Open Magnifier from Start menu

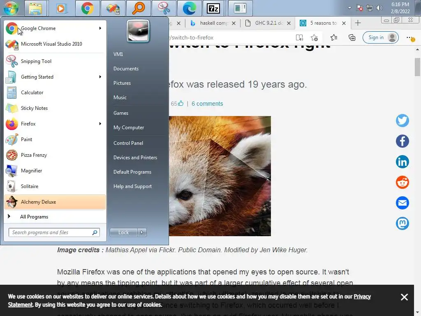[55, 171]
